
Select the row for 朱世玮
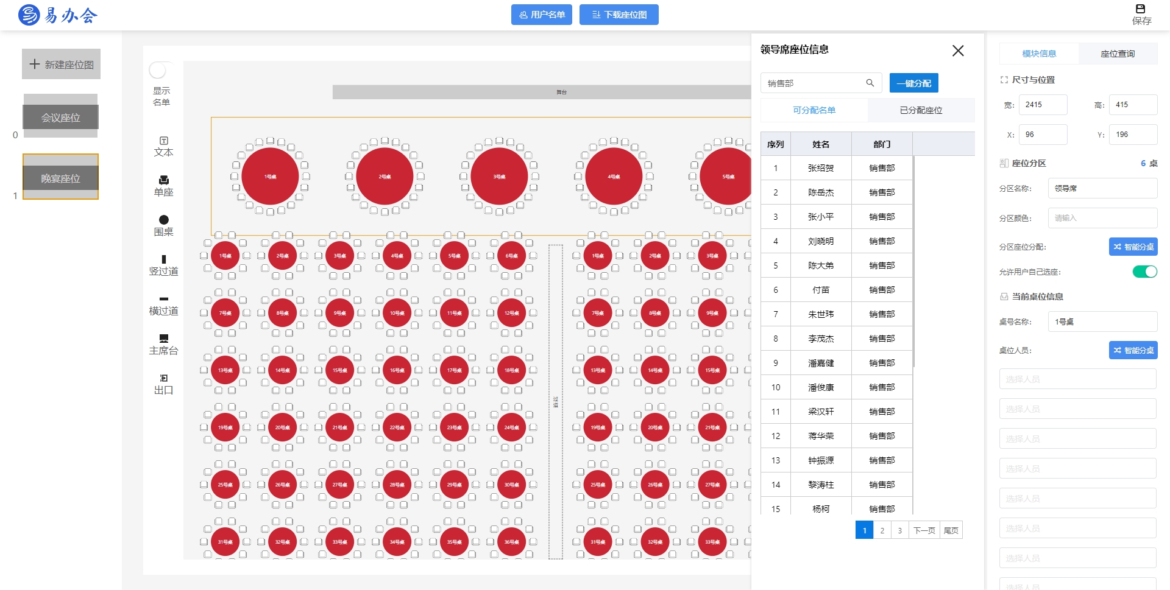click(837, 314)
